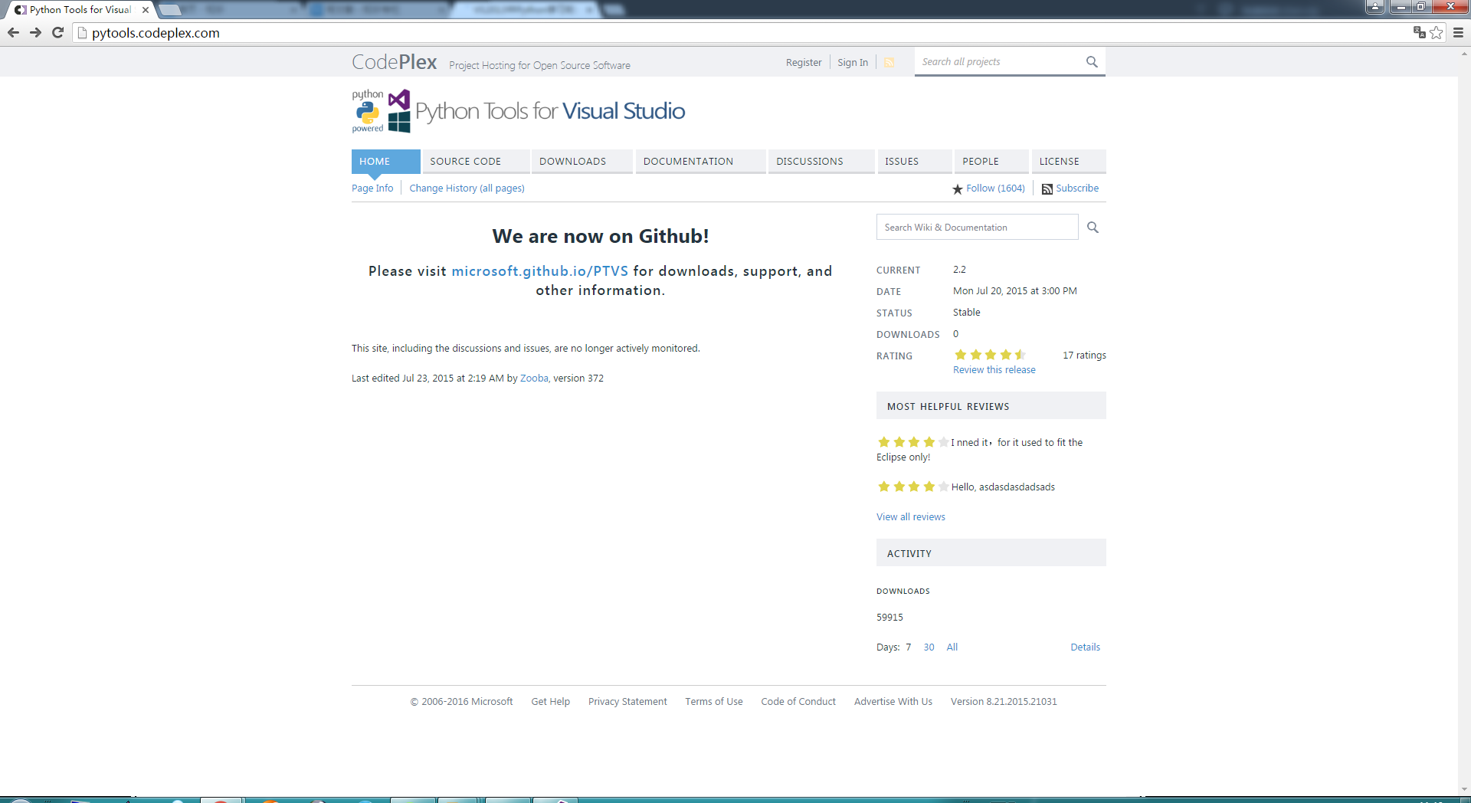Viewport: 1471px width, 803px height.
Task: Click the star icon next to Follow
Action: 957,189
